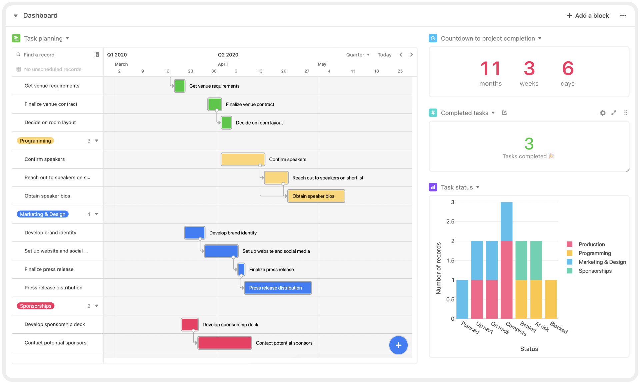Select the yellow Confirm speakers bar
Screen dimensions: 640x383
click(x=243, y=159)
